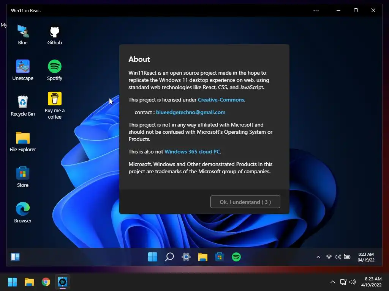This screenshot has height=291, width=389.
Task: Open the Spotify desktop icon
Action: (55, 70)
